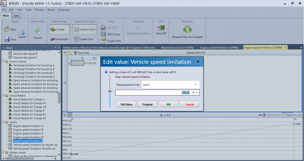Select Engine speed limitation C map
The height and width of the screenshot is (161, 304).
(28, 133)
